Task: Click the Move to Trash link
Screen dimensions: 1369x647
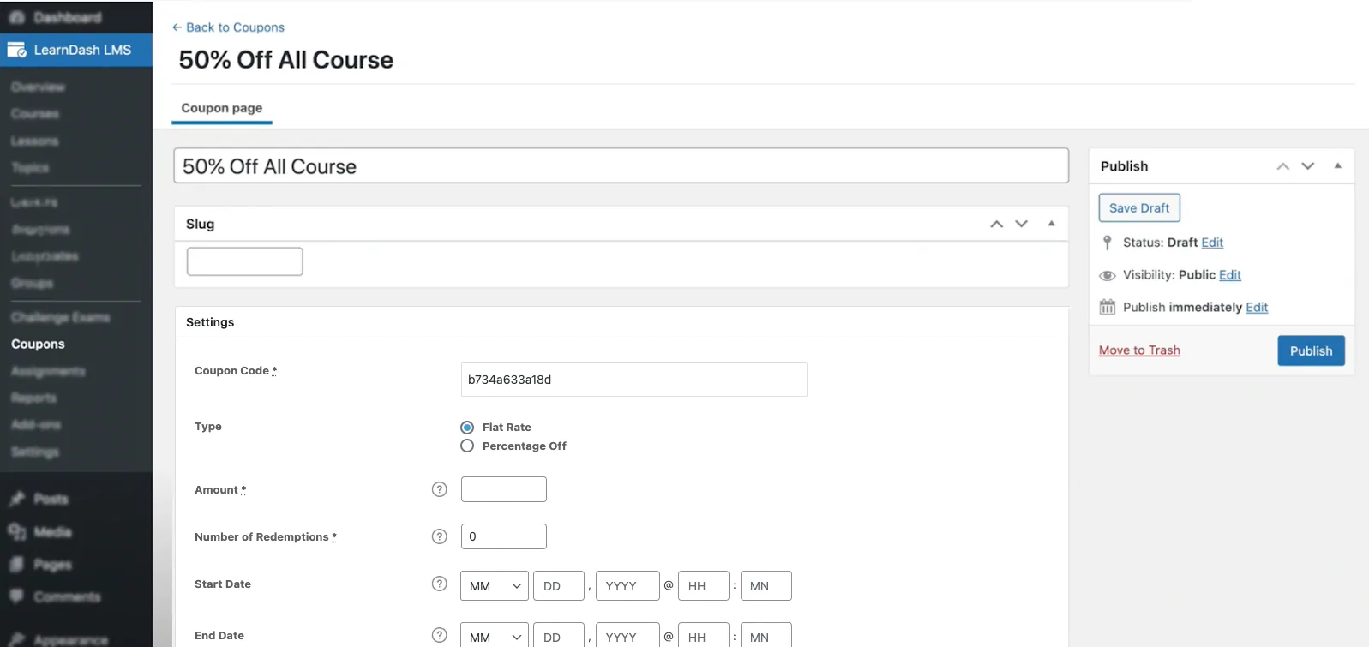Action: click(x=1139, y=350)
